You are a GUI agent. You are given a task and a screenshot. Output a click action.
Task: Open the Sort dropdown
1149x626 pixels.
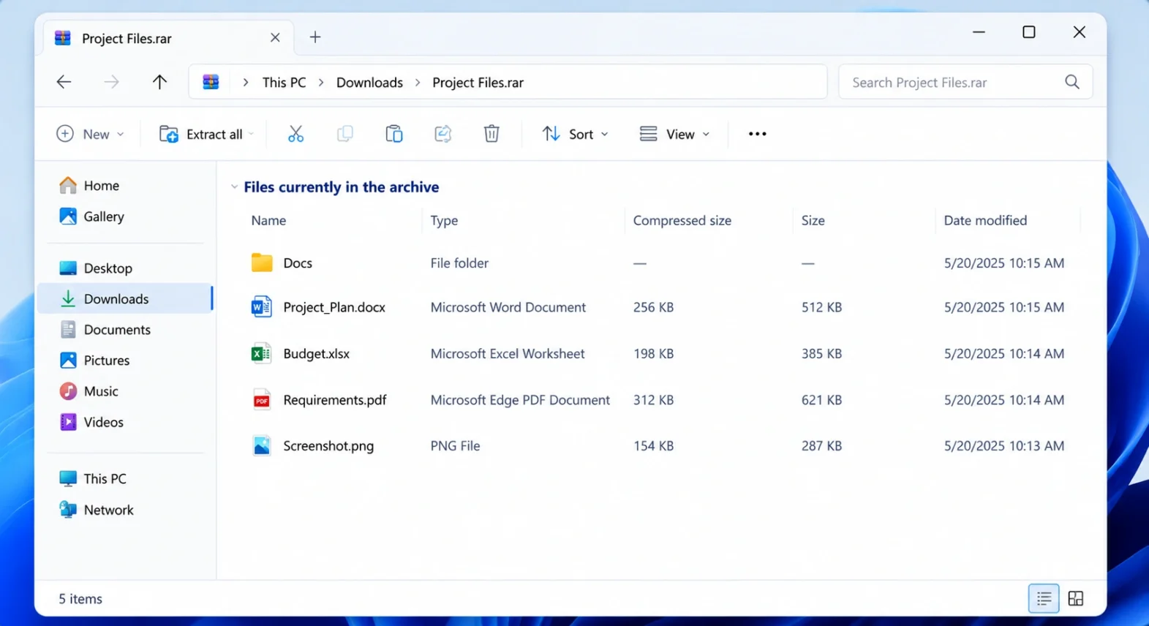tap(575, 134)
